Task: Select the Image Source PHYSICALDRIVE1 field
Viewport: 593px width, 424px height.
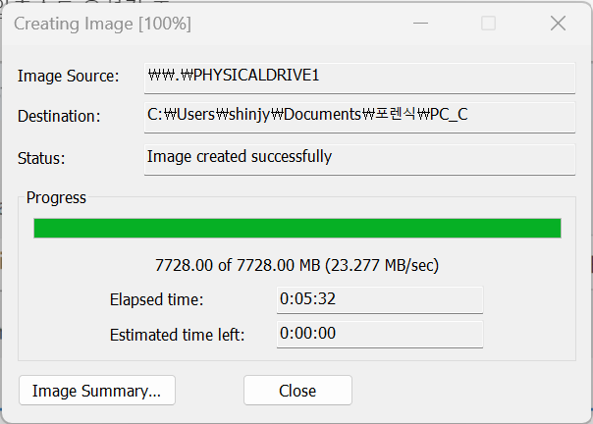Action: click(x=359, y=78)
